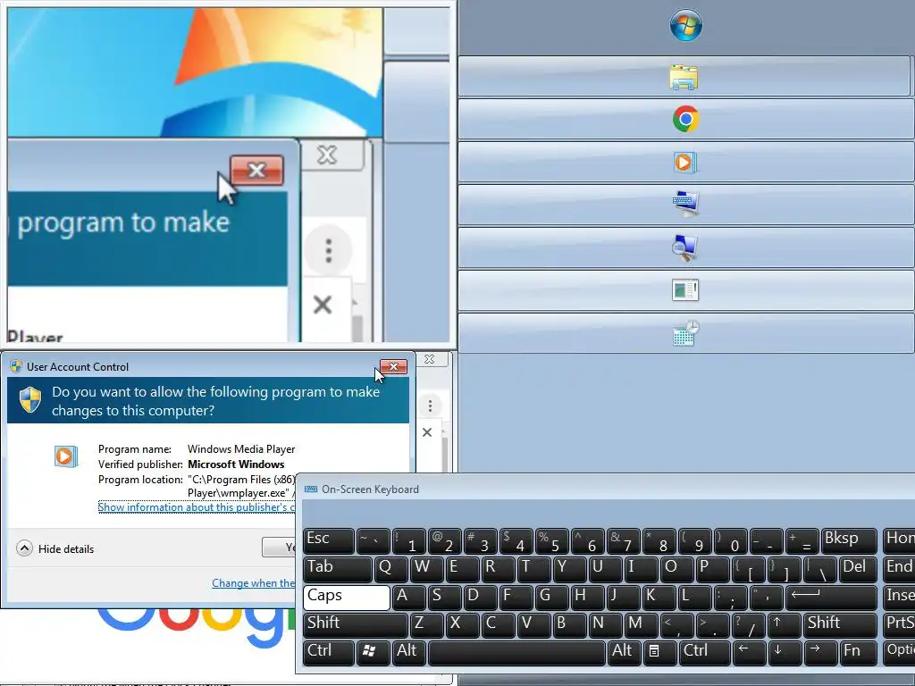Tap the number 5 key
915x686 pixels.
[551, 540]
